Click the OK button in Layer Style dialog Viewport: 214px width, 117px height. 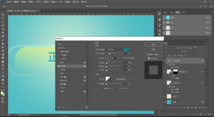click(153, 45)
